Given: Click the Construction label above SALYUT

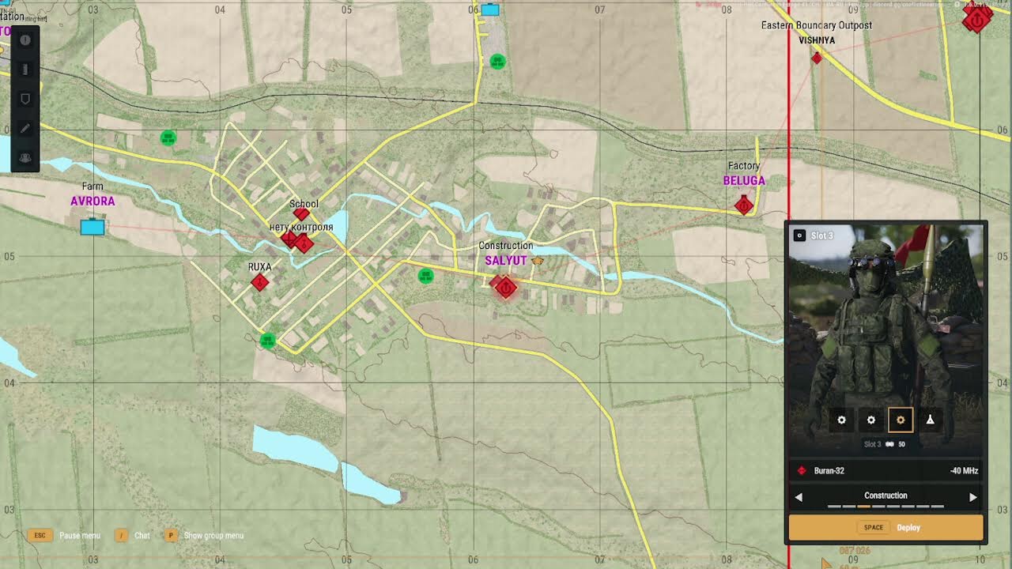Looking at the screenshot, I should tap(506, 246).
